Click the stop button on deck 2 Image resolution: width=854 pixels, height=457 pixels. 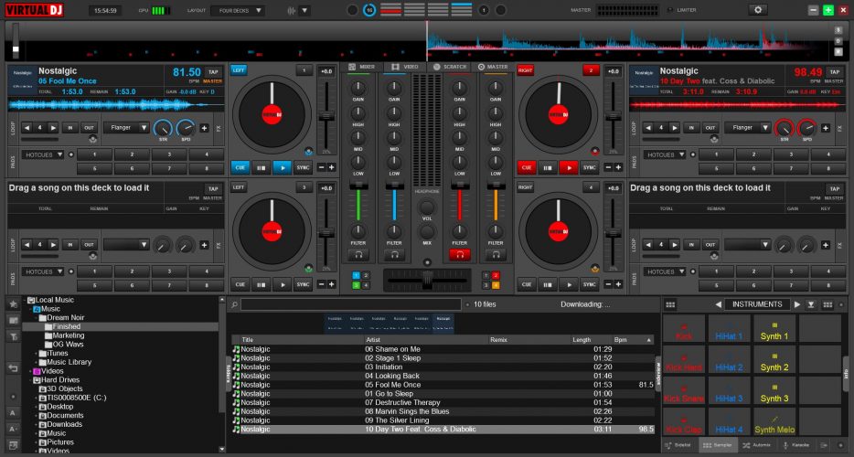click(x=548, y=168)
